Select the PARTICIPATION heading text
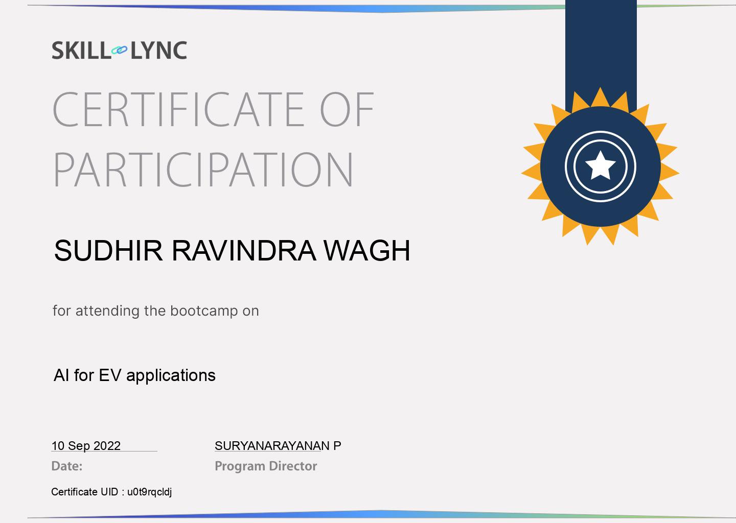The image size is (736, 523). pyautogui.click(x=203, y=170)
